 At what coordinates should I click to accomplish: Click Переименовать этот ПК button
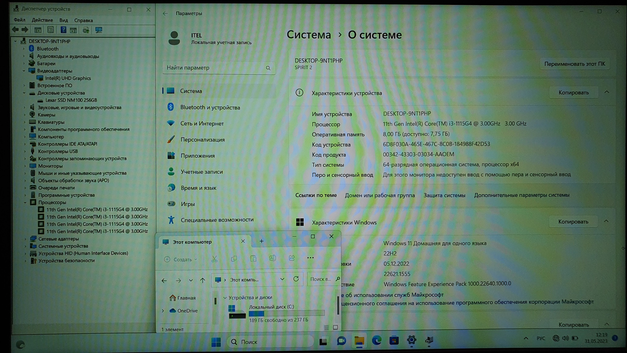pos(574,64)
